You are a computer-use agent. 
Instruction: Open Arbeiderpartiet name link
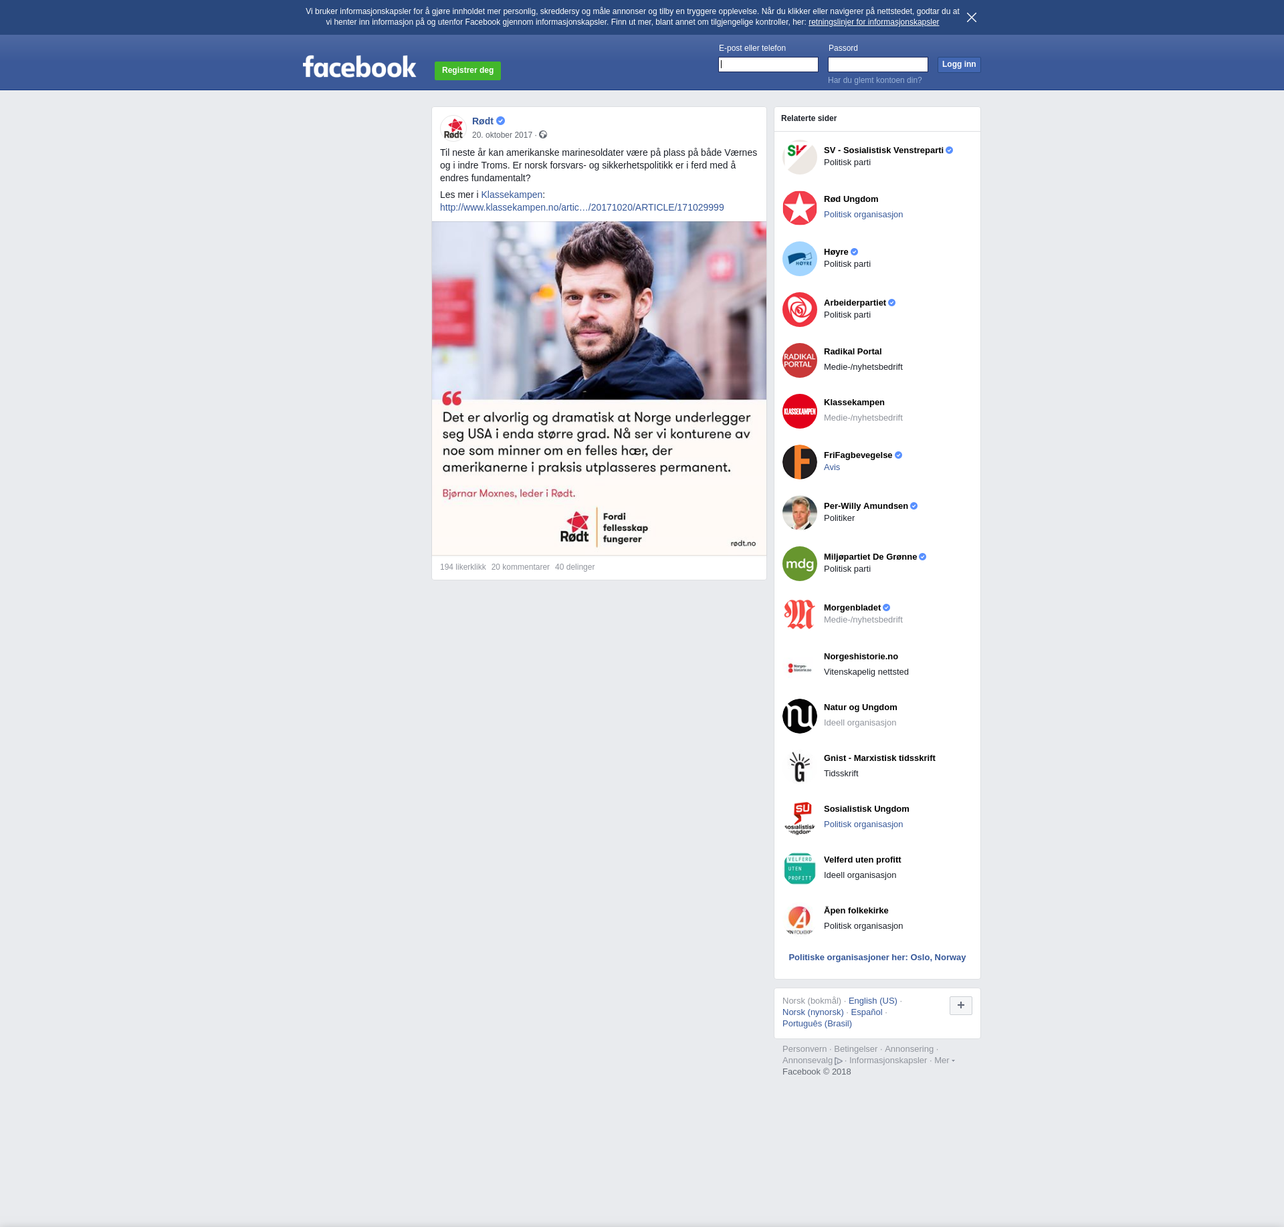click(855, 303)
